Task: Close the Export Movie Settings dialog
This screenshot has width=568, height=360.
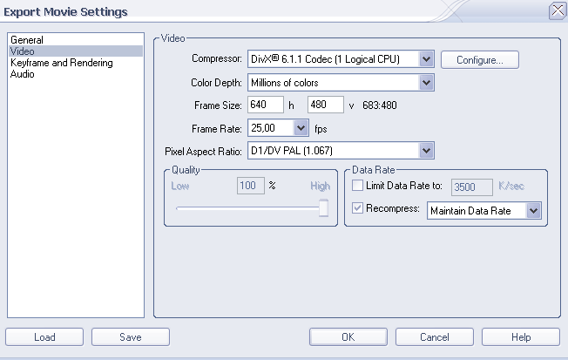Action: (558, 10)
